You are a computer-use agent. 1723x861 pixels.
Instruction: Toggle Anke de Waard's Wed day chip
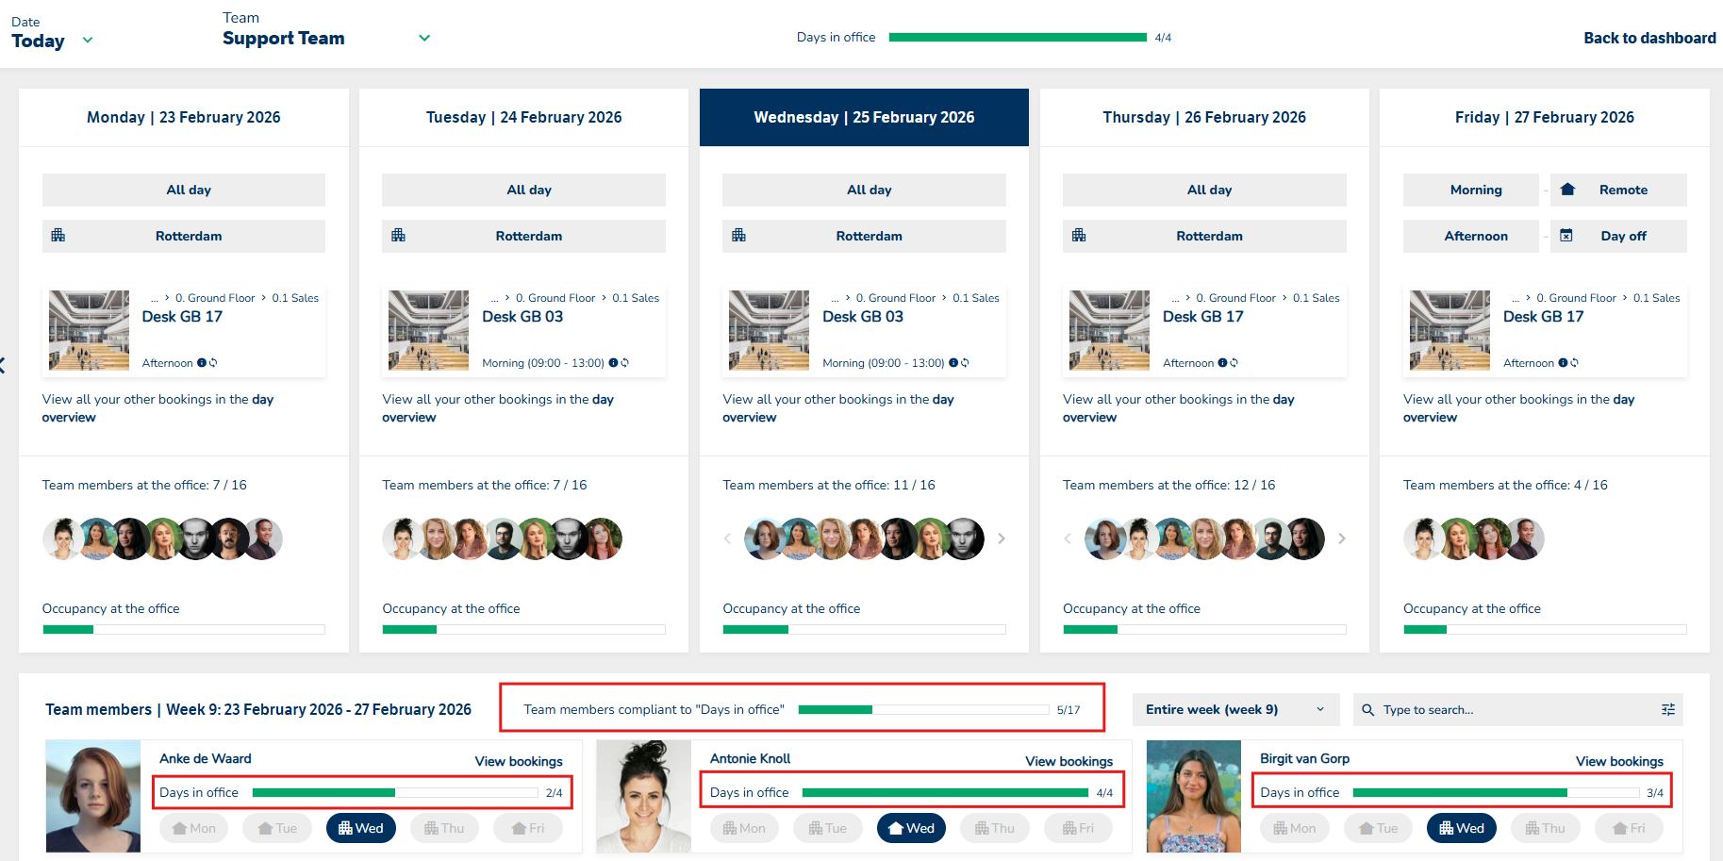[361, 828]
